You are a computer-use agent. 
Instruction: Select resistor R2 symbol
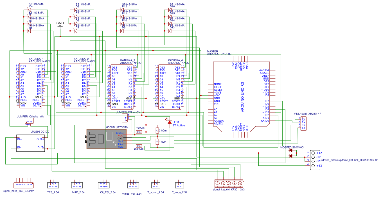(x=157, y=131)
